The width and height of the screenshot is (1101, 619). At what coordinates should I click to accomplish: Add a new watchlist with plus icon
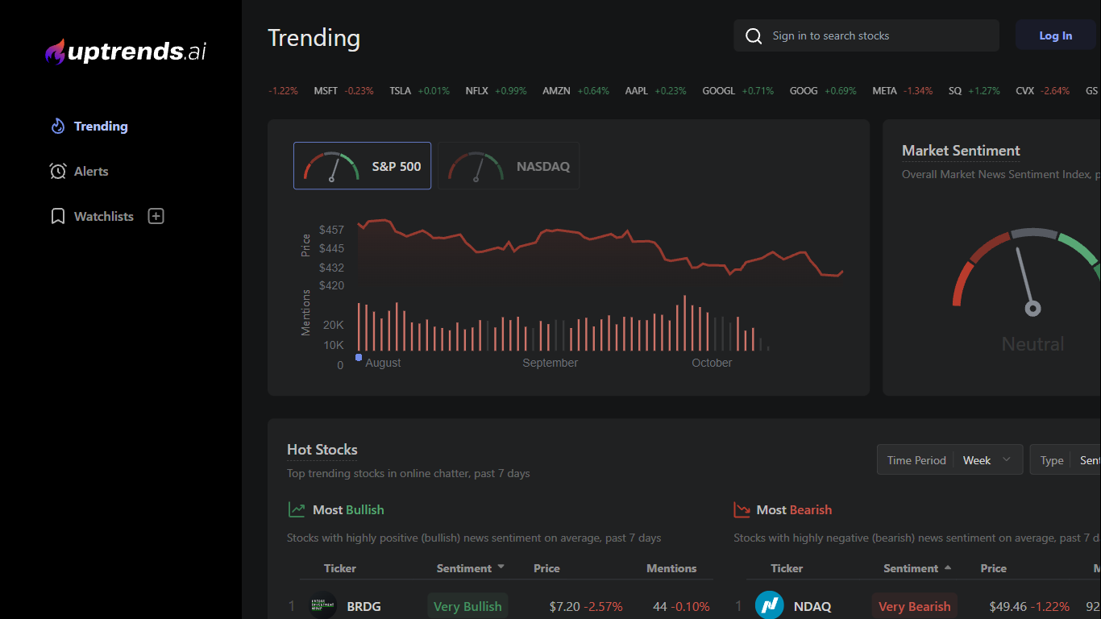point(156,216)
